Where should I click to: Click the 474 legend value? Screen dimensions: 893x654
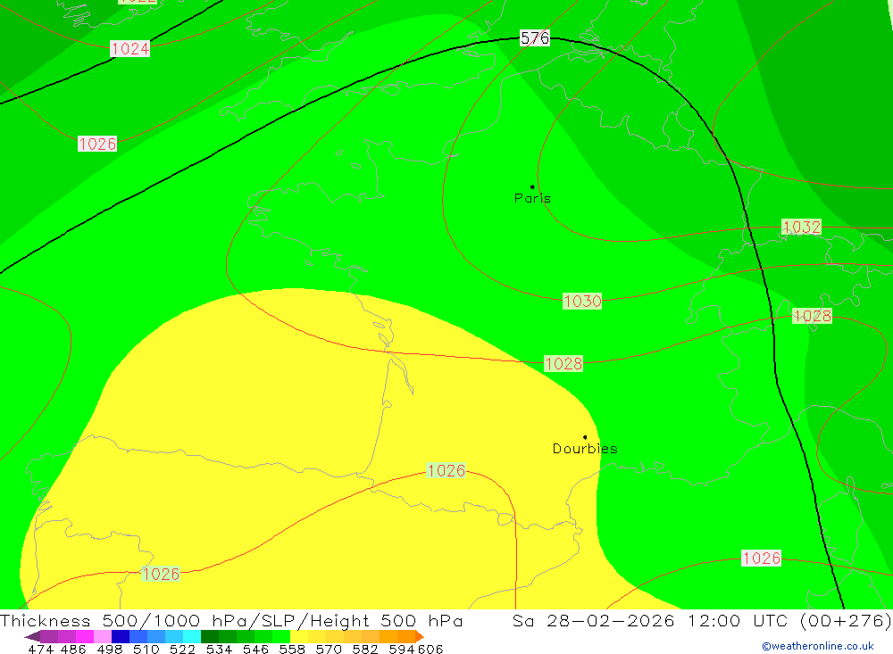pyautogui.click(x=40, y=649)
